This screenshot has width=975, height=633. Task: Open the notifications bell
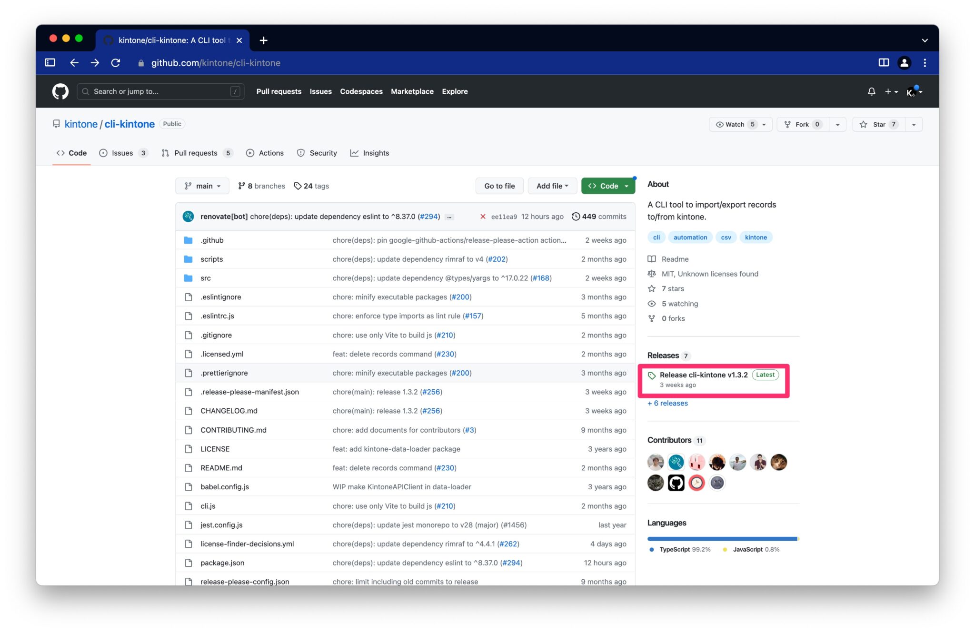coord(871,91)
